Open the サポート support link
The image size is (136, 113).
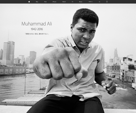(91, 2)
